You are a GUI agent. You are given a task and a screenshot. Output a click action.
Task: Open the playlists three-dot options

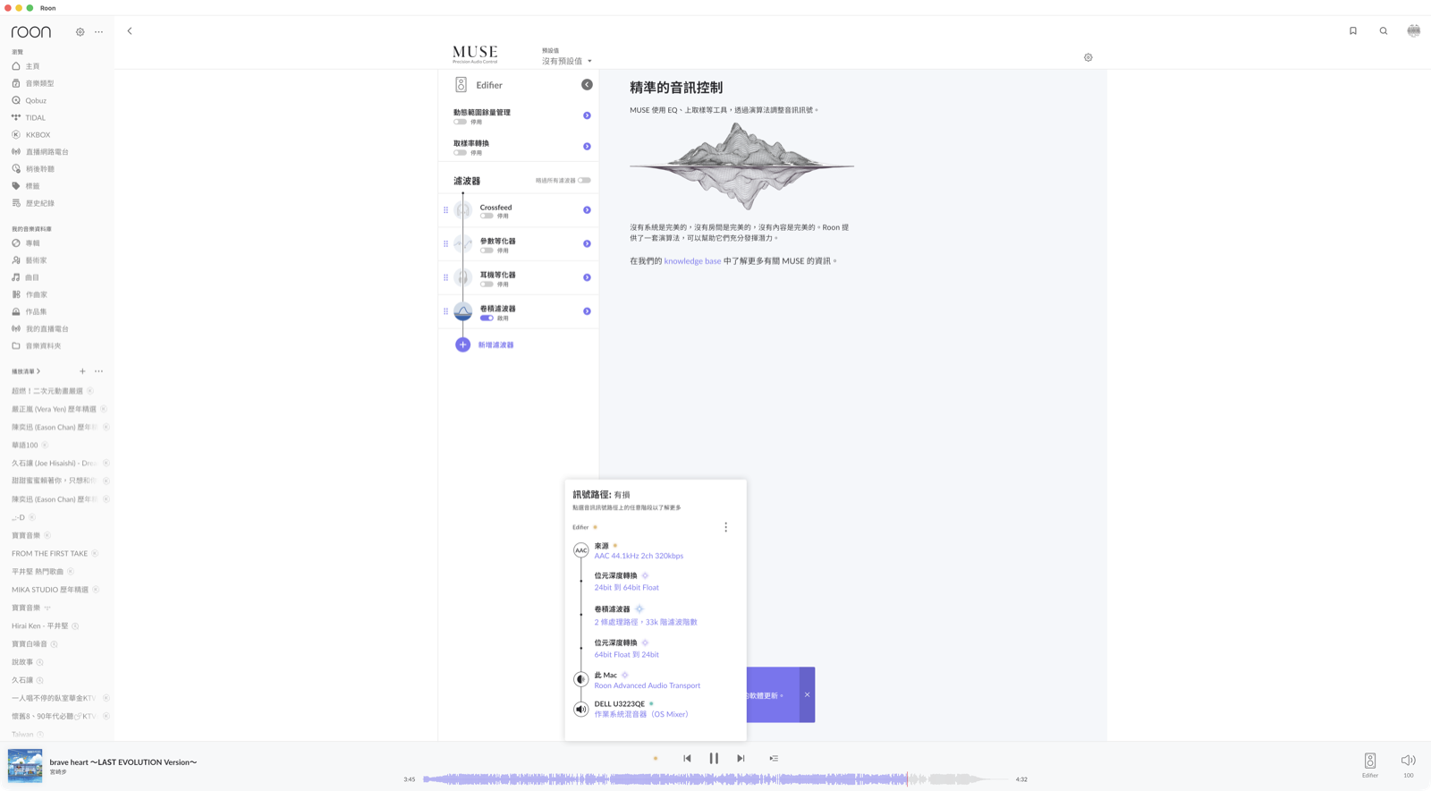(99, 371)
